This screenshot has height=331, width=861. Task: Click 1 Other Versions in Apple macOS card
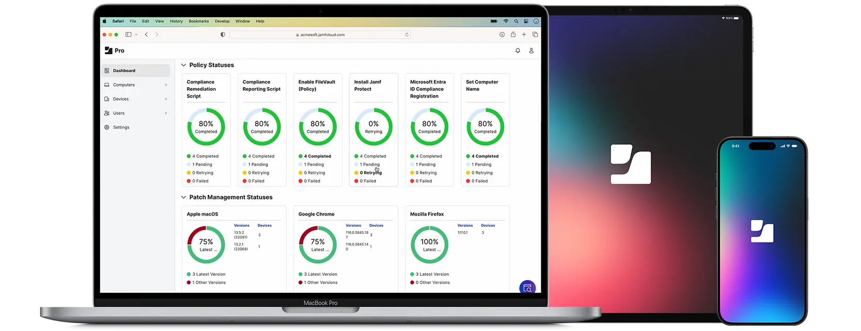(207, 283)
